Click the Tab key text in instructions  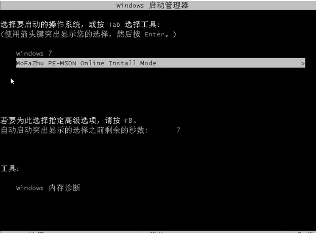pyautogui.click(x=114, y=25)
